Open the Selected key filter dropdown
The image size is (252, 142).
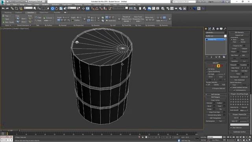214,137
